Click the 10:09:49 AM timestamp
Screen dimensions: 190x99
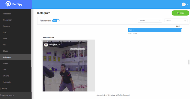[133, 33]
